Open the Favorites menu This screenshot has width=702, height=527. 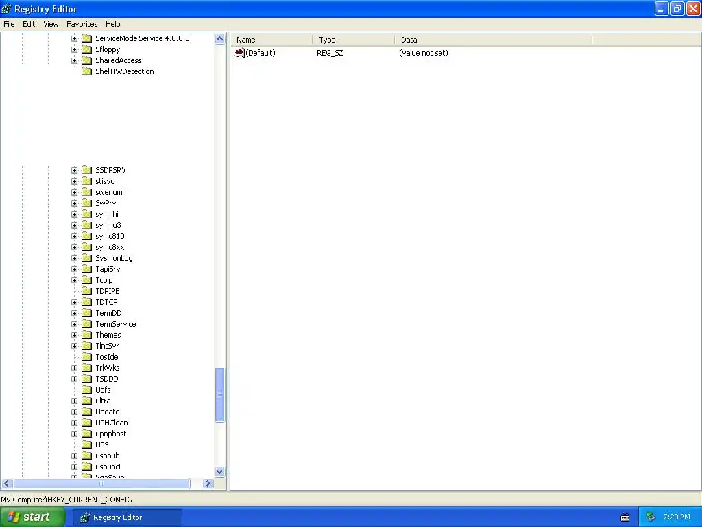pyautogui.click(x=82, y=24)
